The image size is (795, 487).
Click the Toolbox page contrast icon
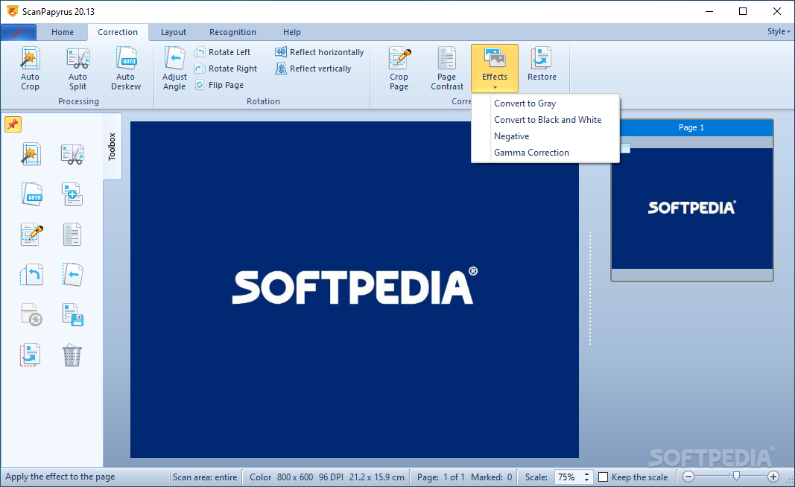click(x=72, y=234)
